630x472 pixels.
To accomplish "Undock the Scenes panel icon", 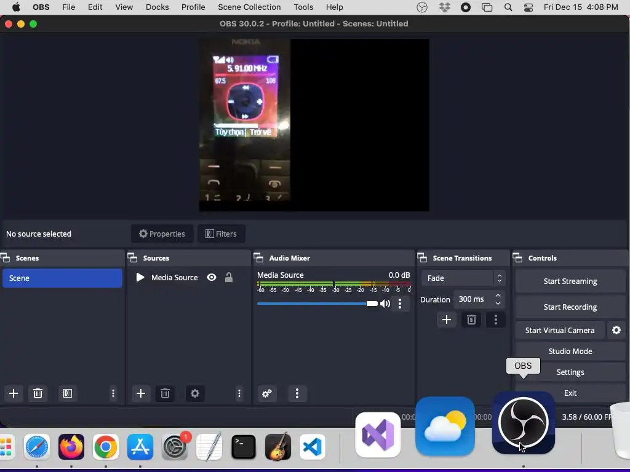I will [6, 258].
